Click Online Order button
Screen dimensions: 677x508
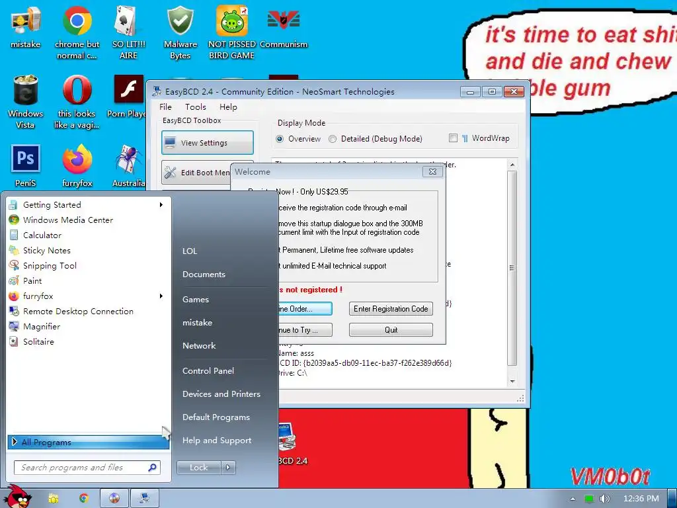pyautogui.click(x=305, y=308)
